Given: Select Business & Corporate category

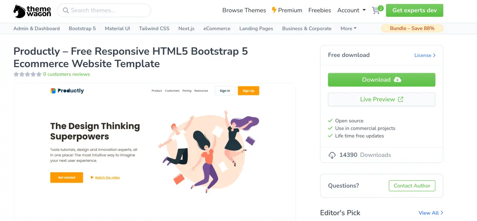Looking at the screenshot, I should [307, 28].
